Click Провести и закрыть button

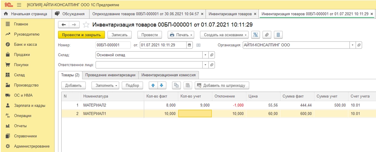(82, 35)
